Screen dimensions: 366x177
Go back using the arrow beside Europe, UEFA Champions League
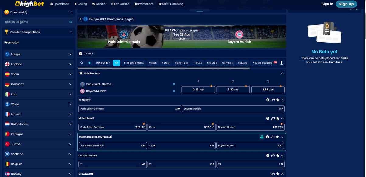point(81,19)
